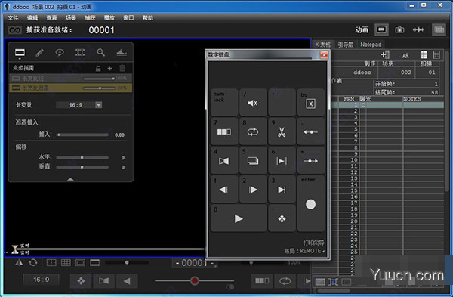
Task: Open the 播放 menu
Action: [x=109, y=18]
